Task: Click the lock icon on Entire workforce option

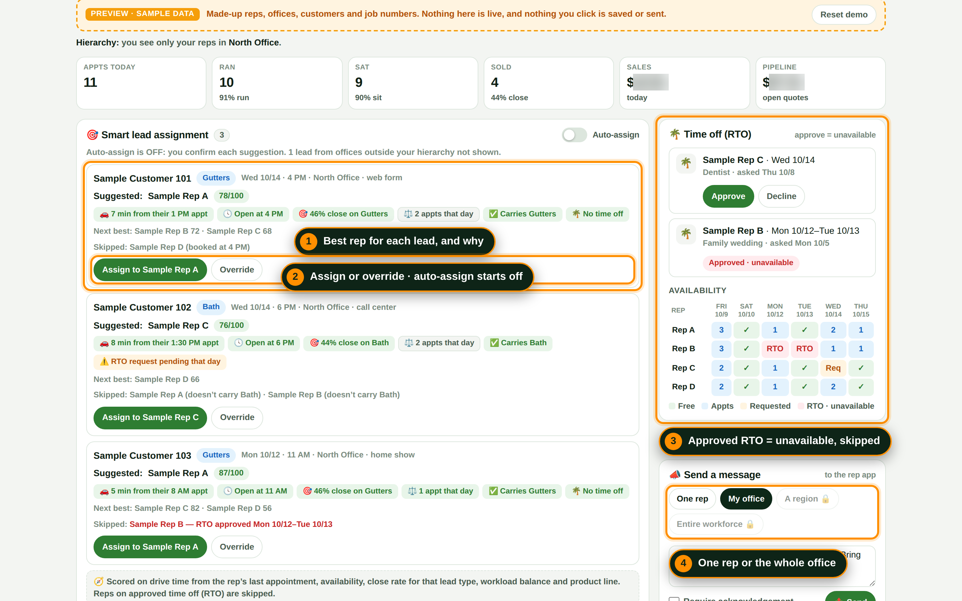Action: coord(750,524)
